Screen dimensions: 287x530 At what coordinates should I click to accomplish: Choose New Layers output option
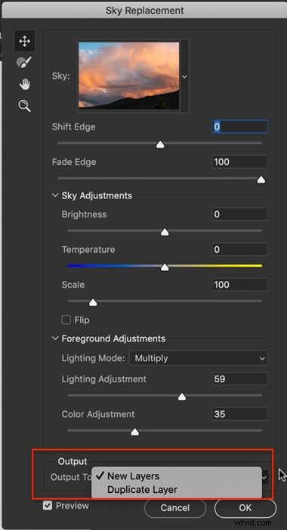(133, 476)
